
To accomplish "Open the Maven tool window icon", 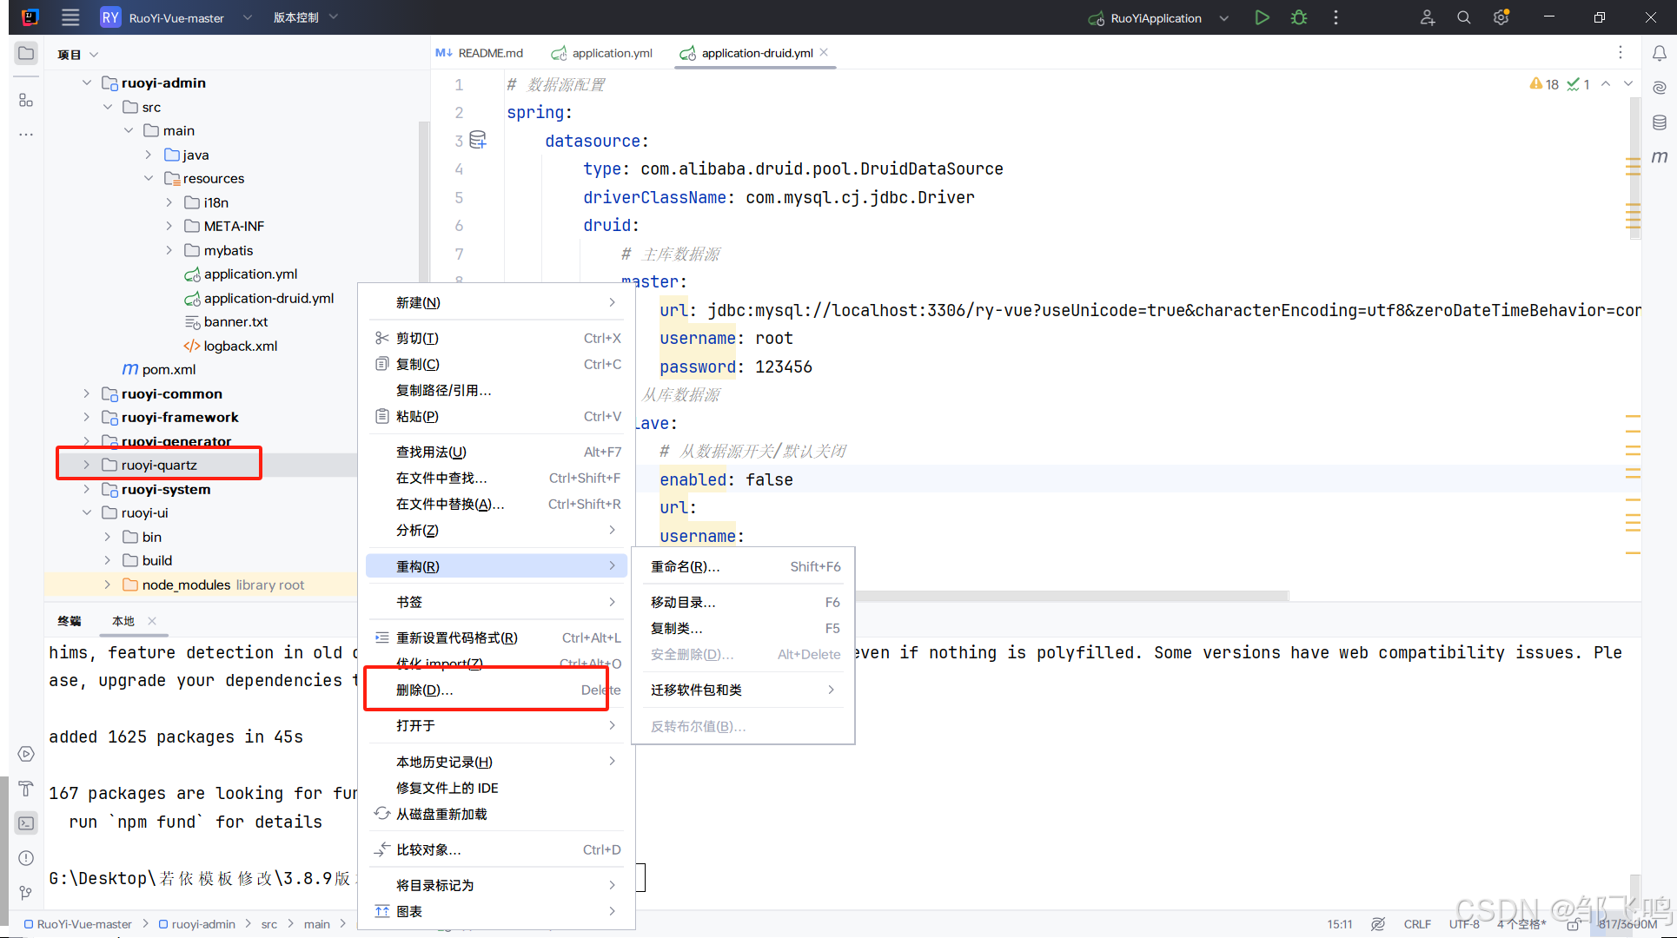I will 1659,156.
